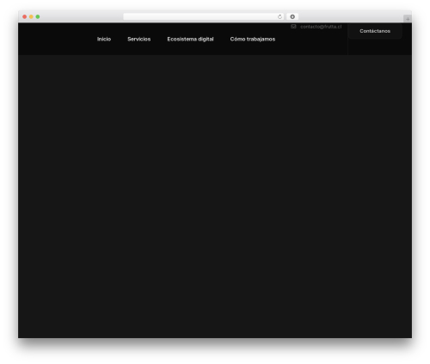Click the contacto@frutta.cl email link
Image resolution: width=430 pixels, height=364 pixels.
click(321, 27)
